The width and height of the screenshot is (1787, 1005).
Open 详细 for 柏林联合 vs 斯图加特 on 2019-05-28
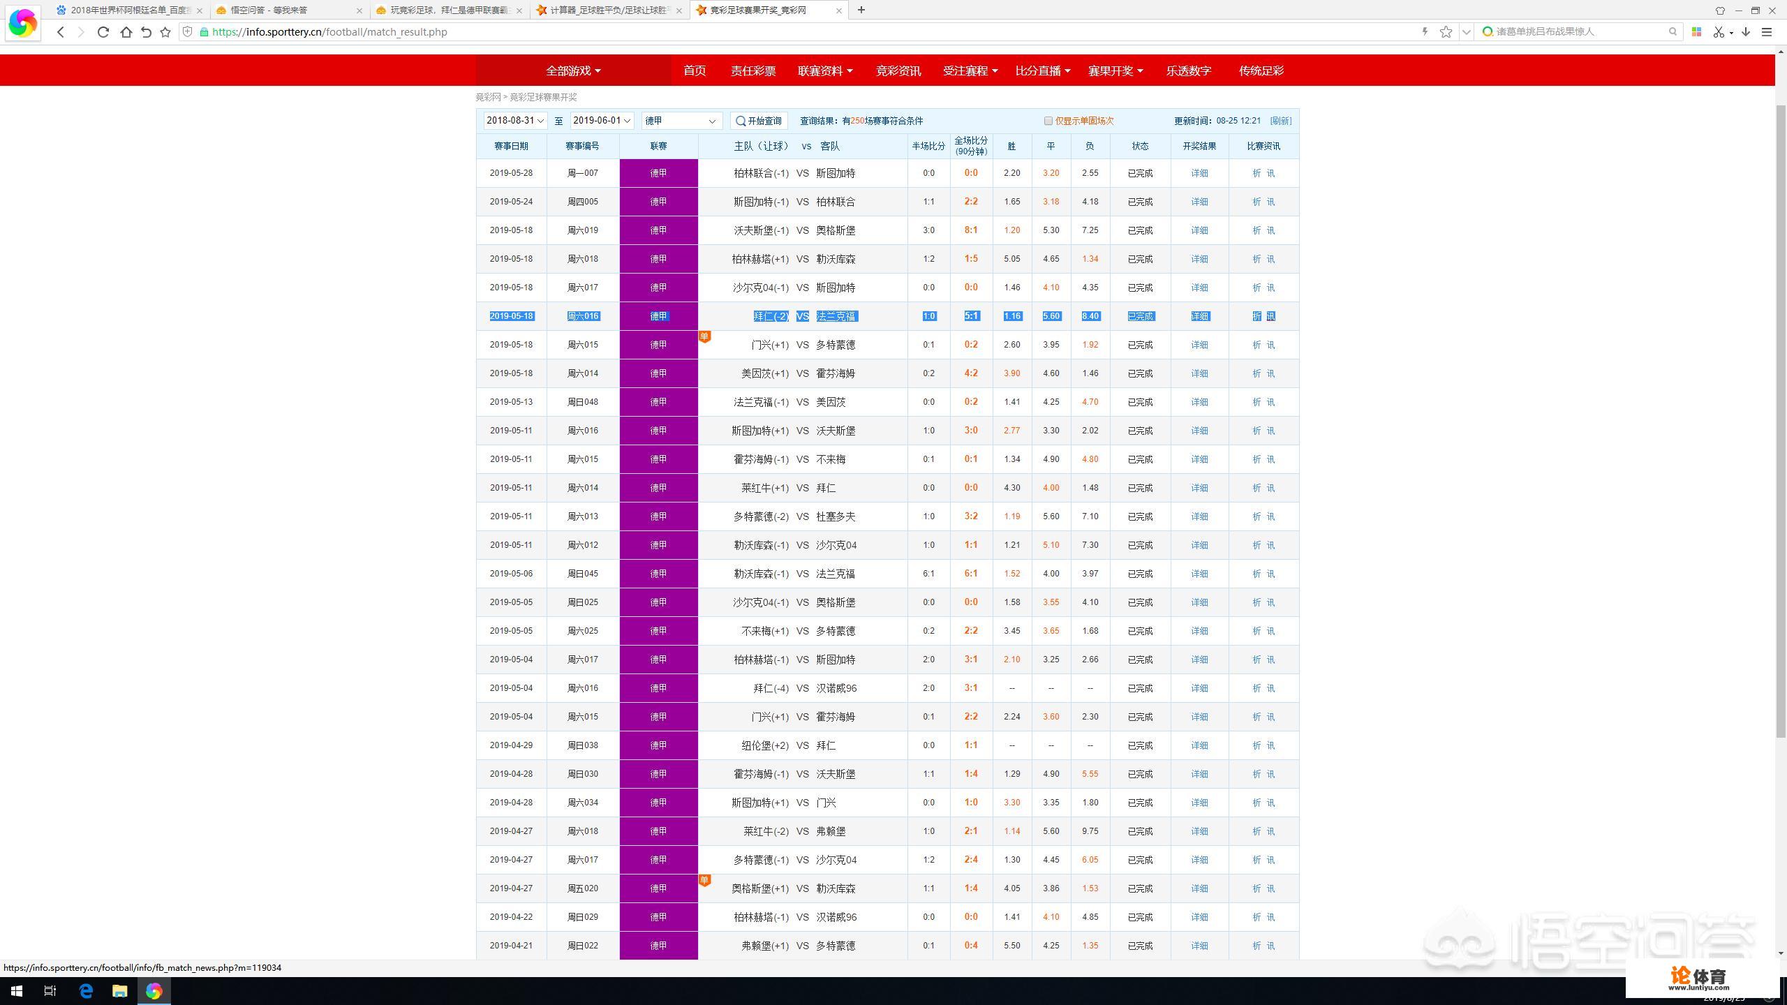click(1199, 173)
